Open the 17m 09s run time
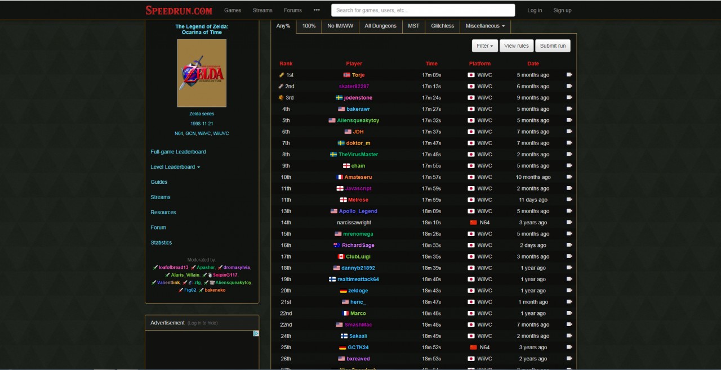 pyautogui.click(x=431, y=75)
